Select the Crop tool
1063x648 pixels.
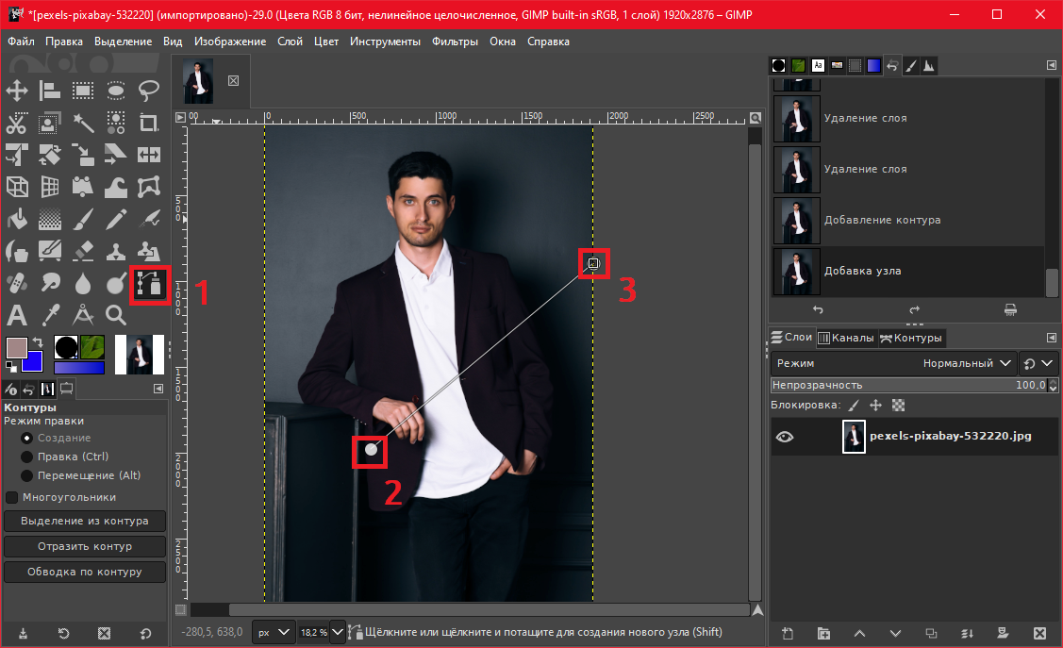(148, 123)
